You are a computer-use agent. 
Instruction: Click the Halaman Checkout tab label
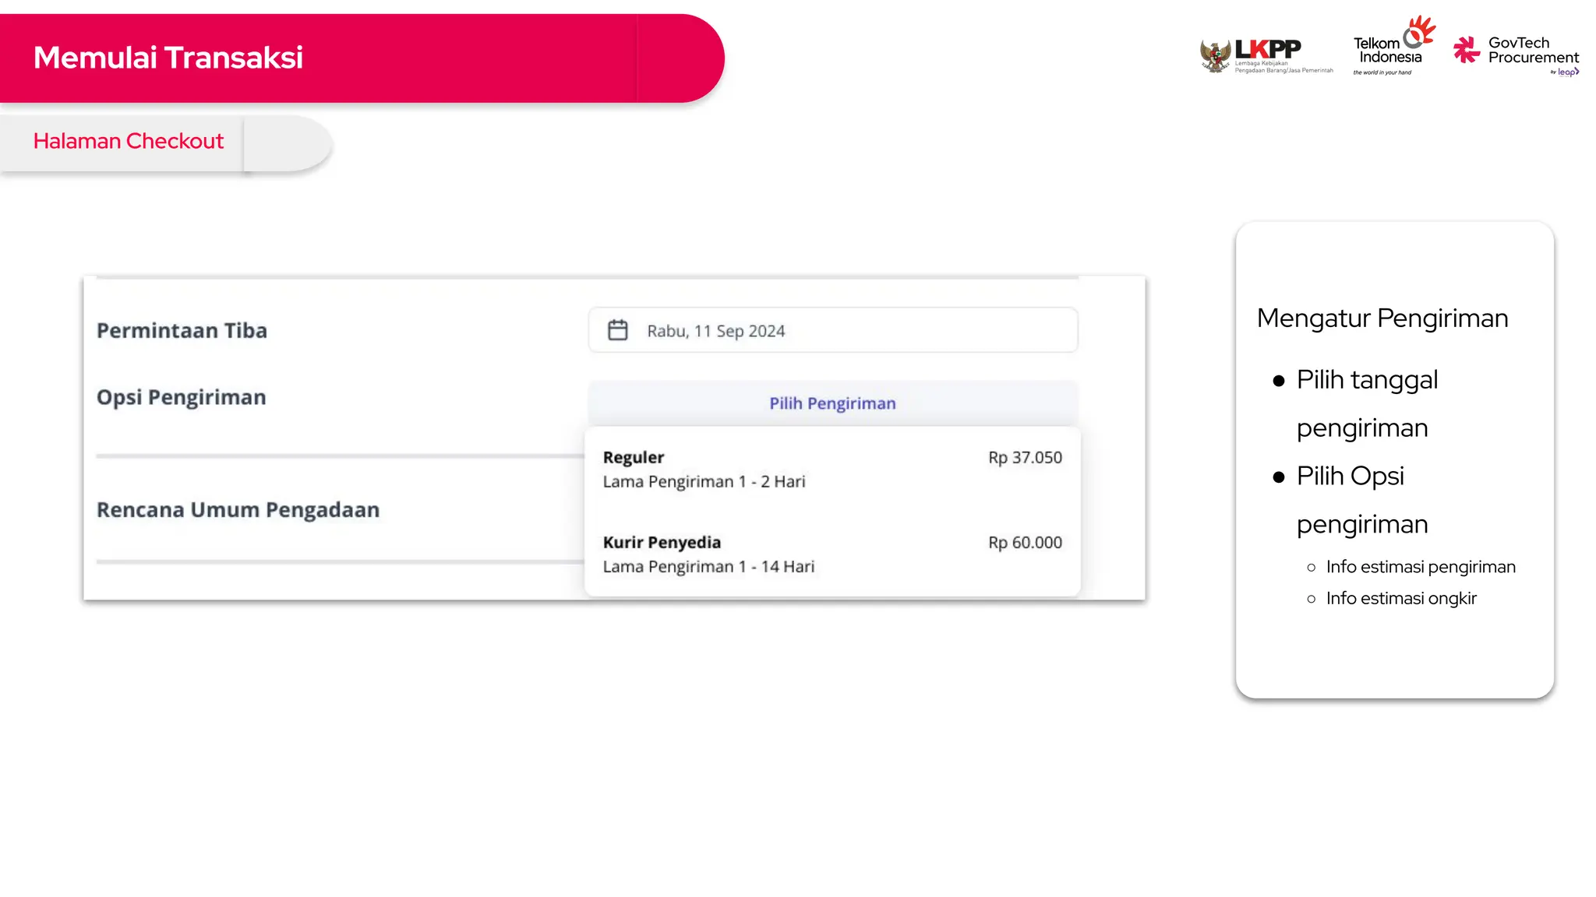coord(129,141)
